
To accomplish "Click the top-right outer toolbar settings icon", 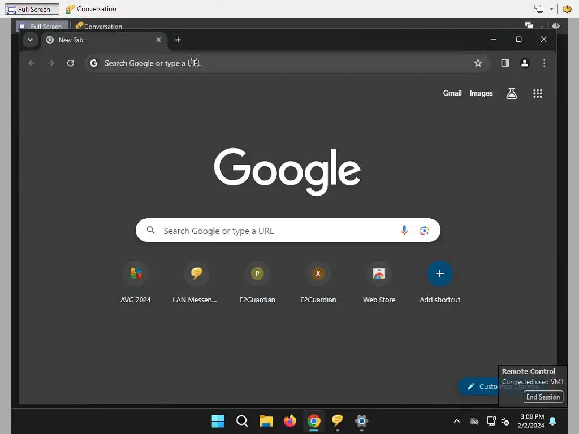I will (567, 9).
